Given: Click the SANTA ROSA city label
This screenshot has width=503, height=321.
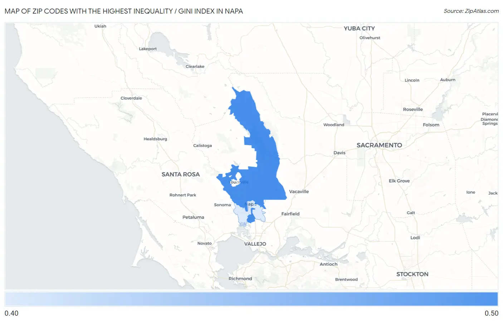Looking at the screenshot, I should pos(181,174).
